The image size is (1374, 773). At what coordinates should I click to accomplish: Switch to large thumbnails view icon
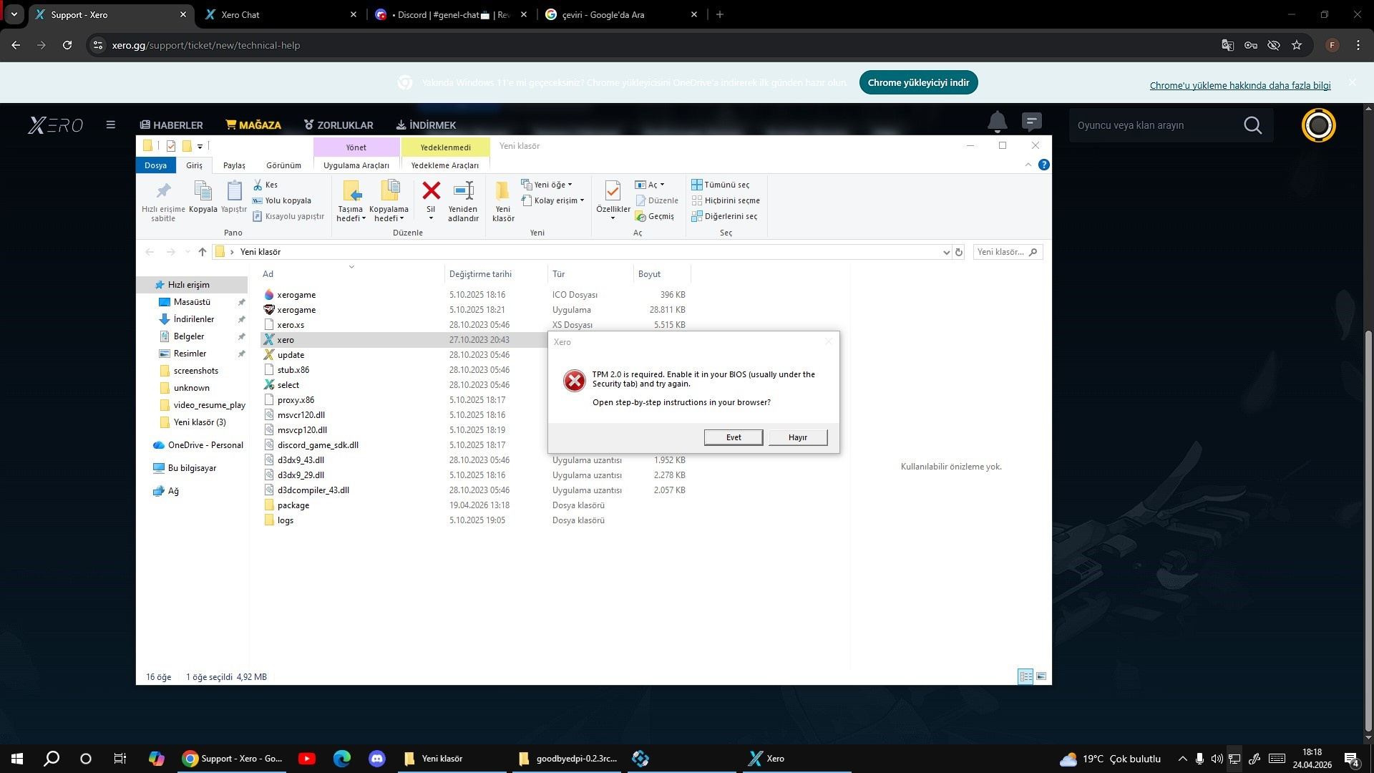1041,676
